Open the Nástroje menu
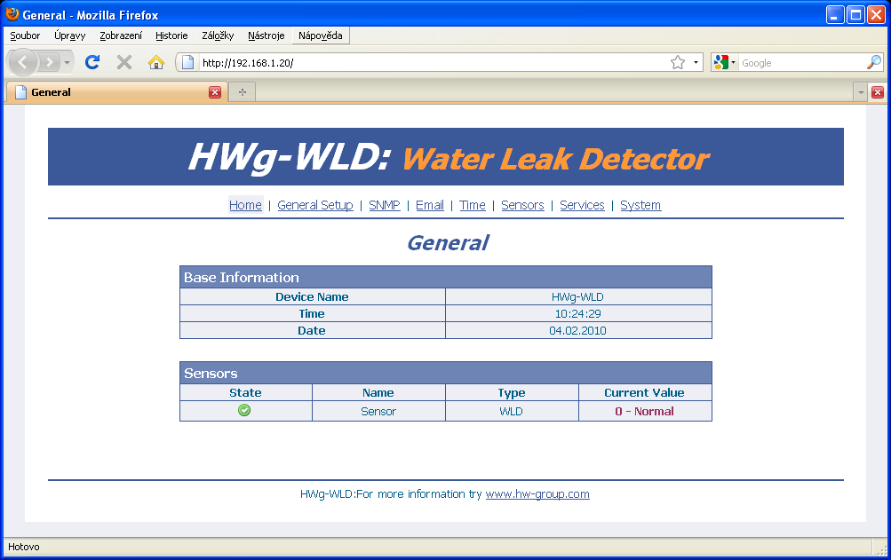 pos(266,35)
